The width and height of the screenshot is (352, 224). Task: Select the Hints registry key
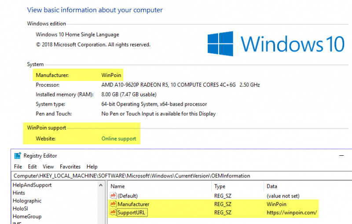pyautogui.click(x=19, y=193)
